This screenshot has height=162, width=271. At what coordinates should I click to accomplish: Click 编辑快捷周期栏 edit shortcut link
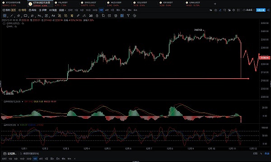coord(30,153)
